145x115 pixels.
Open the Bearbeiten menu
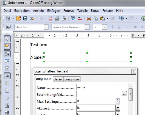pos(22,11)
